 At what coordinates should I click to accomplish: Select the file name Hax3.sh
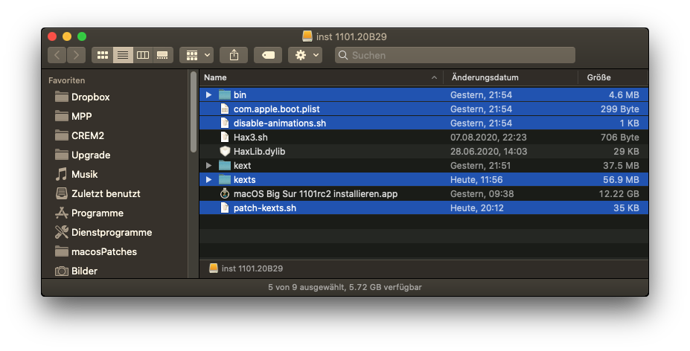[x=250, y=138]
